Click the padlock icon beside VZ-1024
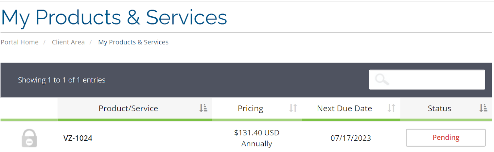This screenshot has width=494, height=152. 29,138
